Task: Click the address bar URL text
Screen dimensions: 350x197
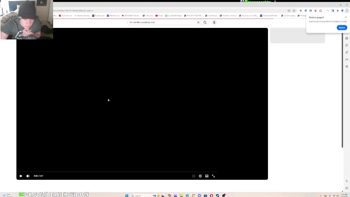Action: pos(73,11)
